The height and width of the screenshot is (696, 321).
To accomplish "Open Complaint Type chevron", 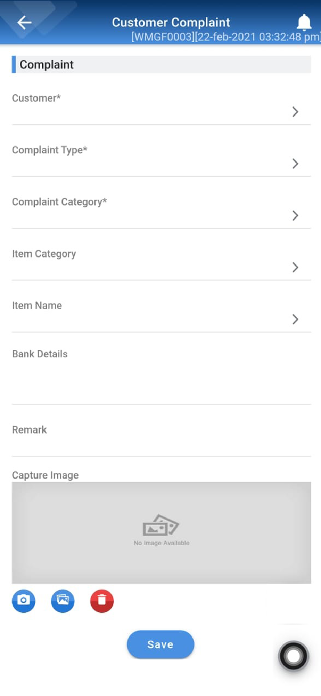I will pos(295,164).
